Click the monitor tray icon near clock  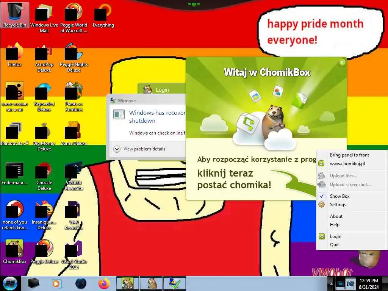click(x=341, y=283)
